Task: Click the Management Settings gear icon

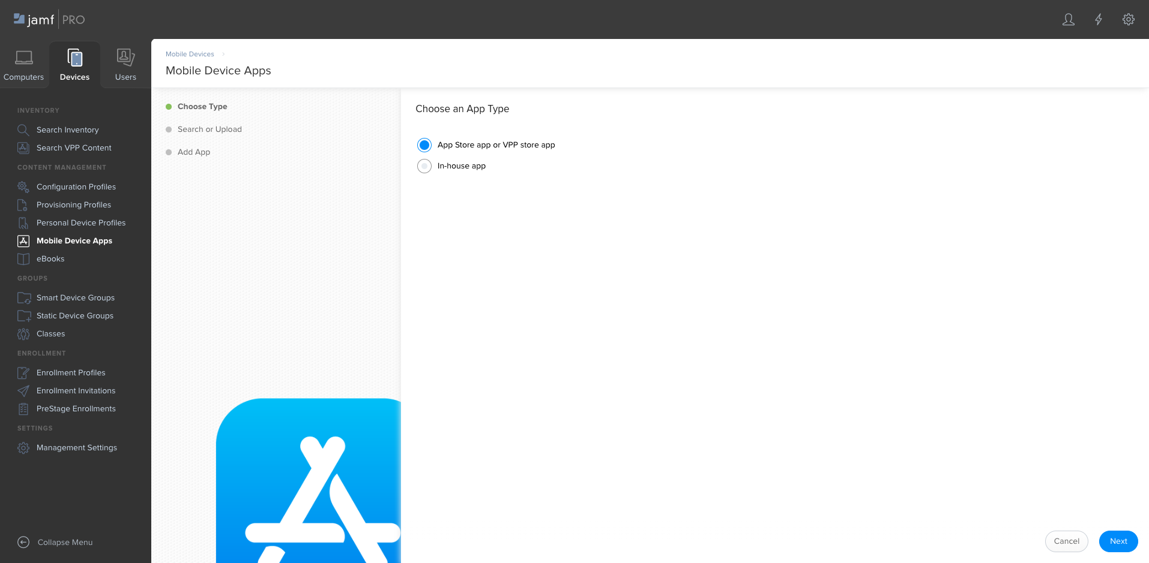Action: click(23, 448)
